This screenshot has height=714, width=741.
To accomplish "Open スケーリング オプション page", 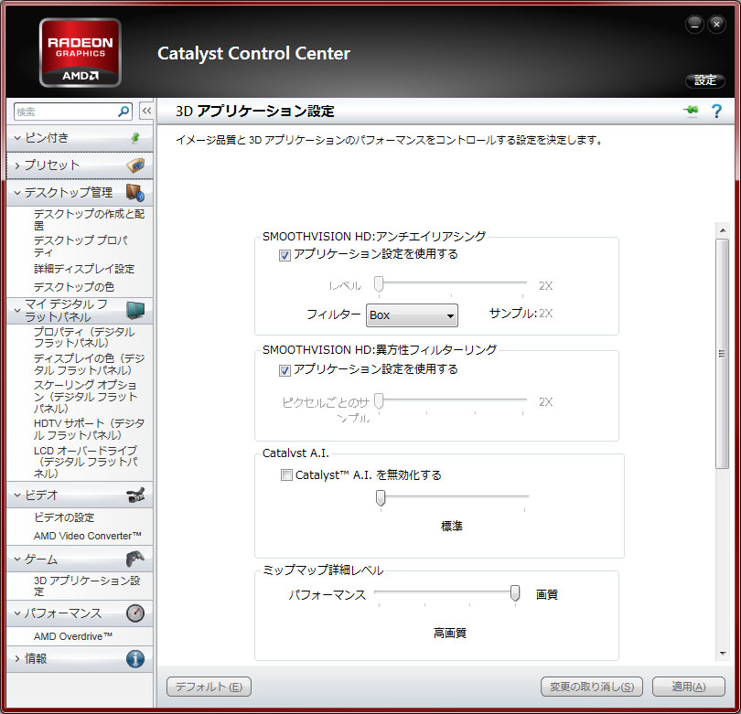I will tap(85, 397).
